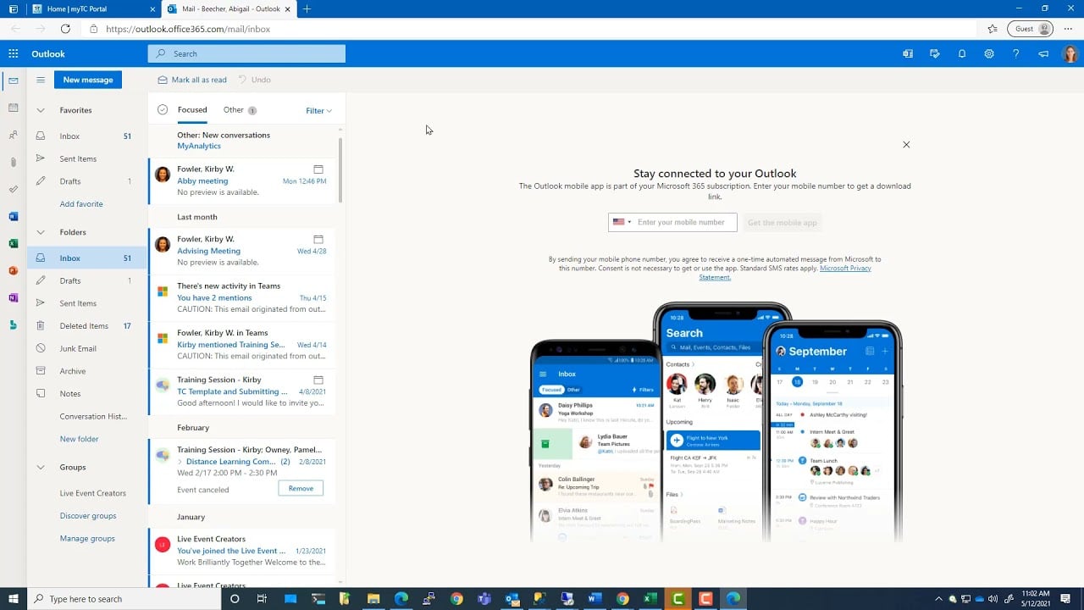Click the New message button
This screenshot has width=1084, height=610.
(x=88, y=80)
